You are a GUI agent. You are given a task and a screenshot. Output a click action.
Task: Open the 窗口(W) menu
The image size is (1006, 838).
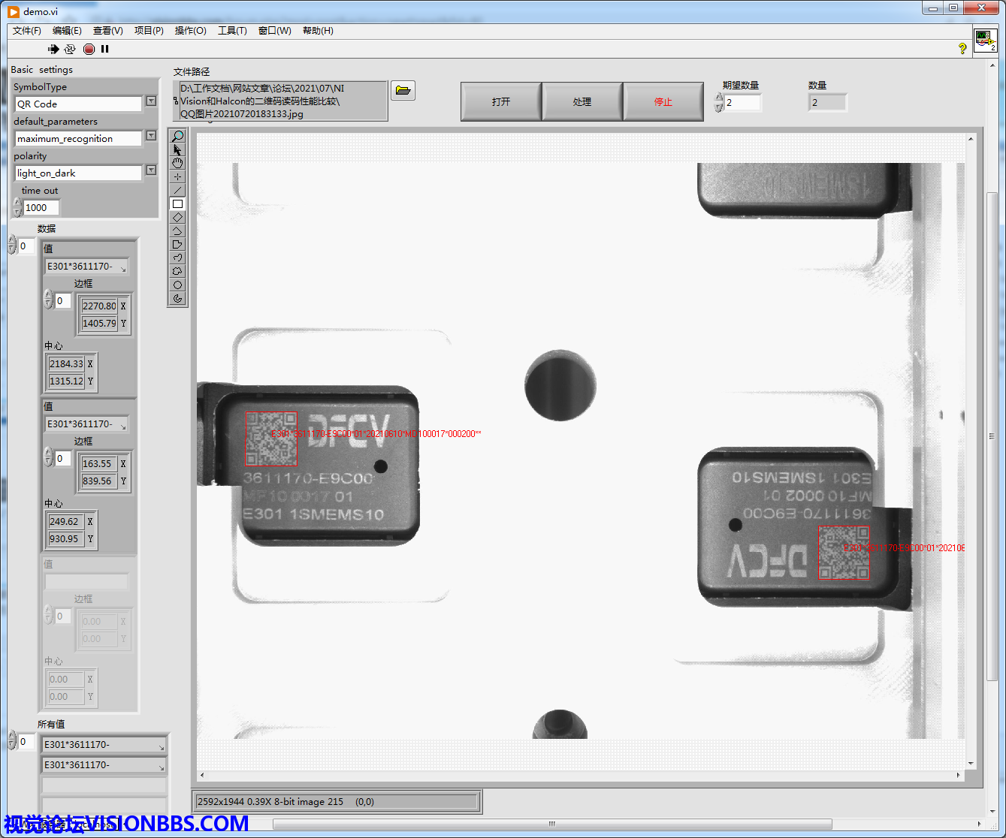275,31
